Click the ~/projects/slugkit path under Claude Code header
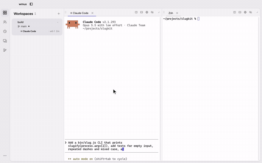The image size is (262, 163). [x=98, y=28]
